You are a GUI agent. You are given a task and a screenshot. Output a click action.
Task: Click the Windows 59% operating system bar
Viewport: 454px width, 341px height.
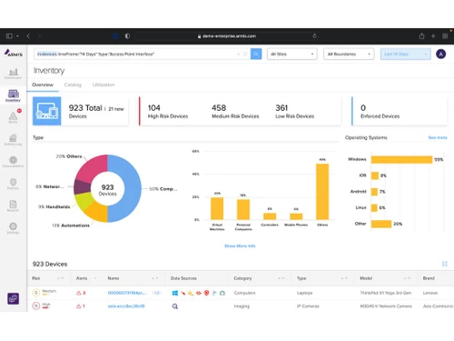tap(401, 159)
